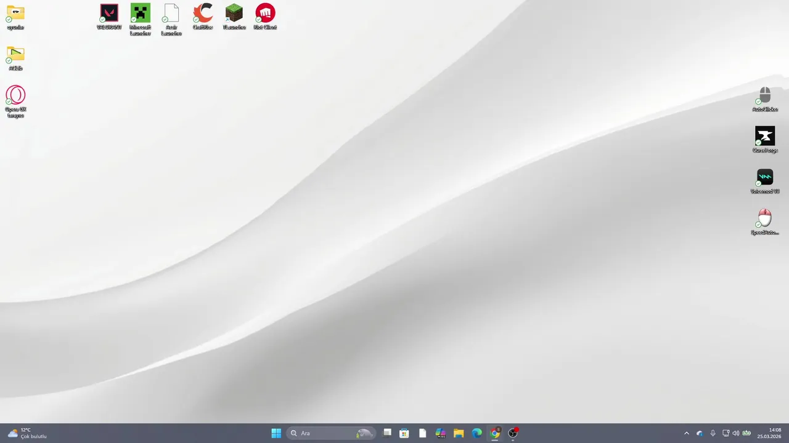Open File Explorer from taskbar

click(459, 433)
